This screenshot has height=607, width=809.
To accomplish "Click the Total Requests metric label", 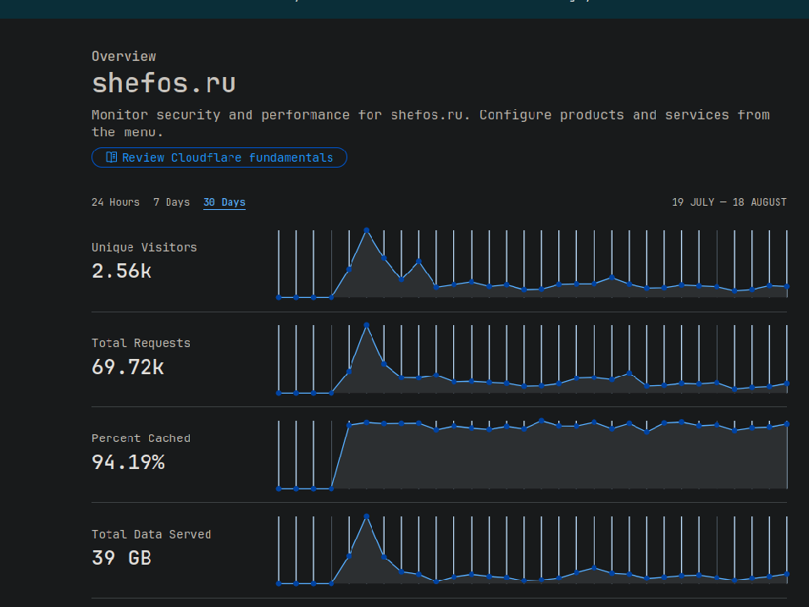I will click(141, 343).
